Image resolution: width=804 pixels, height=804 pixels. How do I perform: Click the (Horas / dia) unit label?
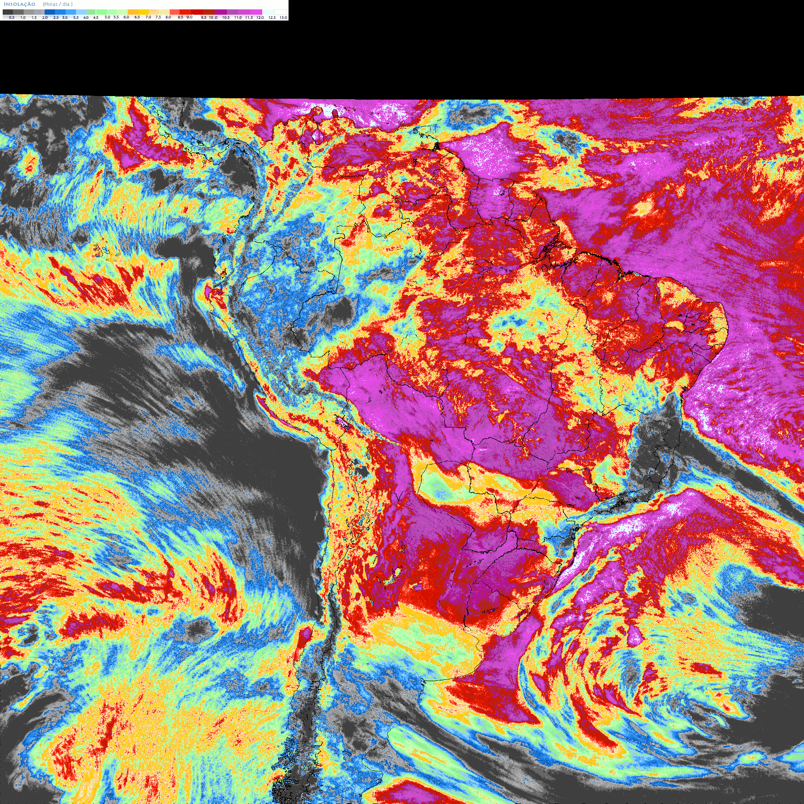tap(58, 4)
